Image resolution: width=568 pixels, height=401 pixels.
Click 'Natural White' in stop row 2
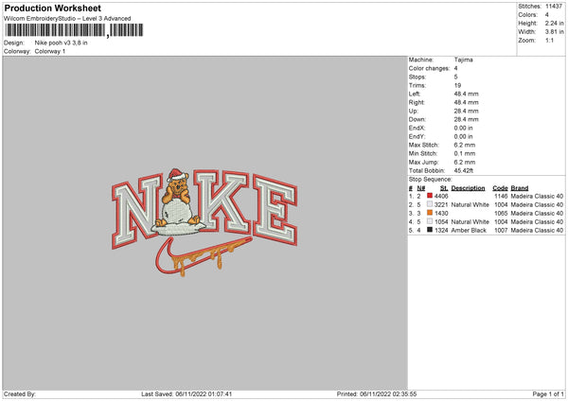click(x=470, y=205)
